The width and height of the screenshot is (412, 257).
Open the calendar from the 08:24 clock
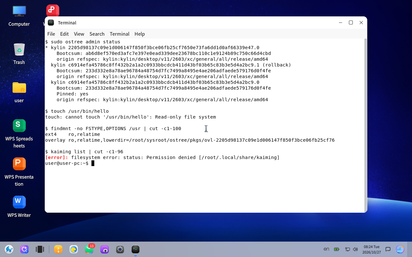click(371, 249)
